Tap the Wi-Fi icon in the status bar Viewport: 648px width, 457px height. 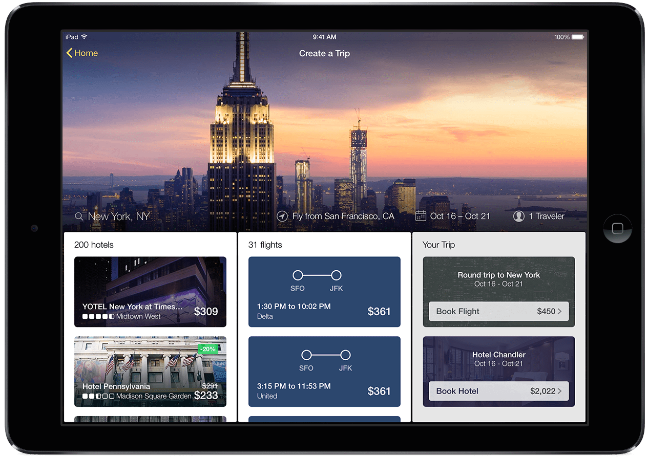(x=84, y=36)
